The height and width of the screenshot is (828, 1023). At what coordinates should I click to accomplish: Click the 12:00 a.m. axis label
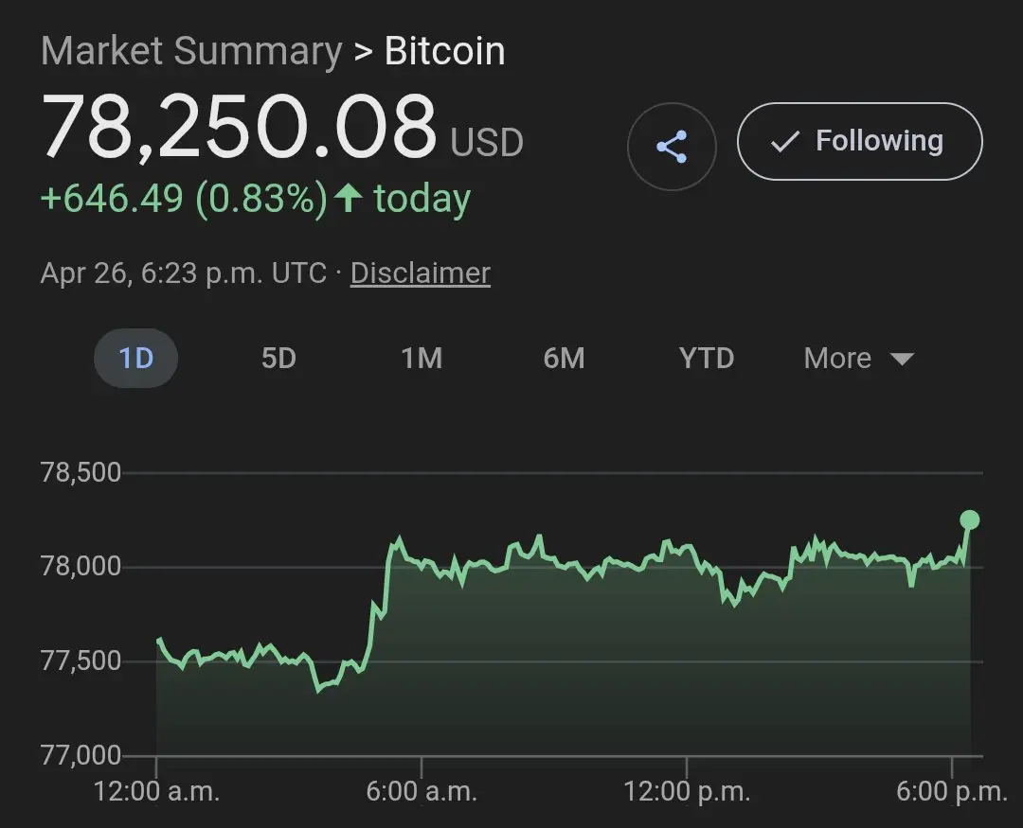[x=156, y=792]
